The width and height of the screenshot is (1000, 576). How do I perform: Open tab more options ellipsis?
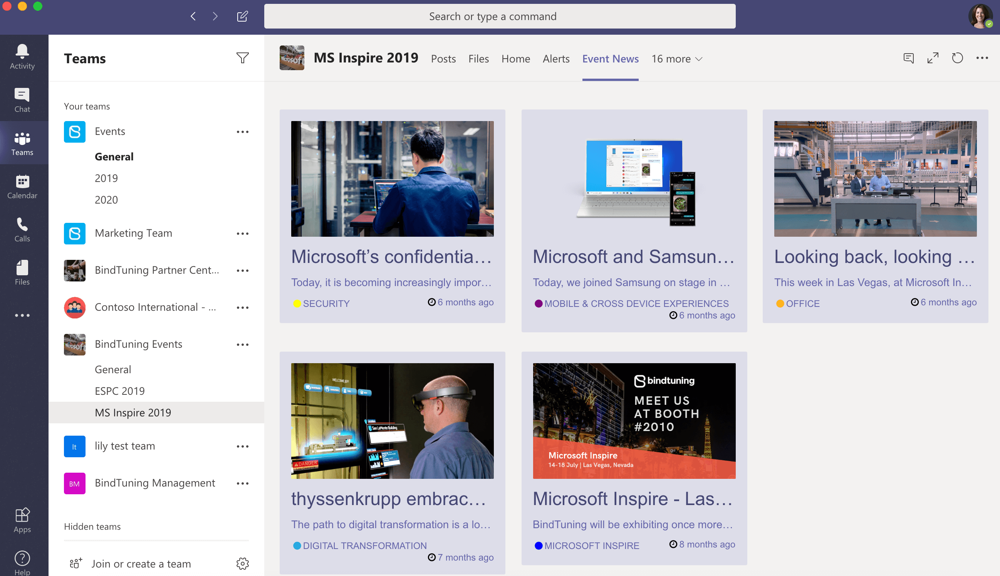point(982,58)
